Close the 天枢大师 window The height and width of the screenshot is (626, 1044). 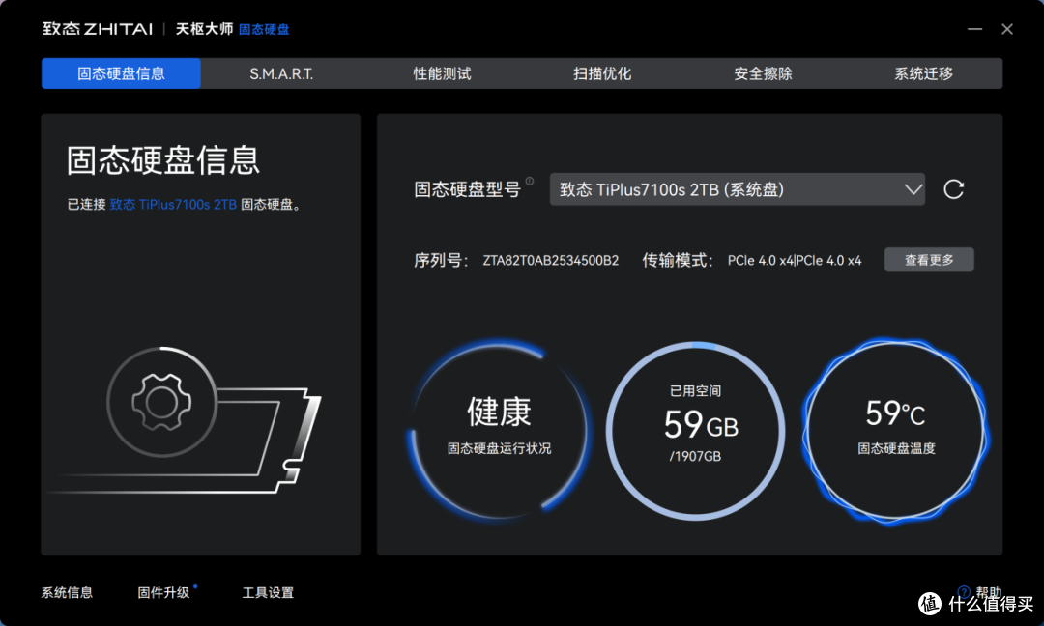[x=1007, y=29]
